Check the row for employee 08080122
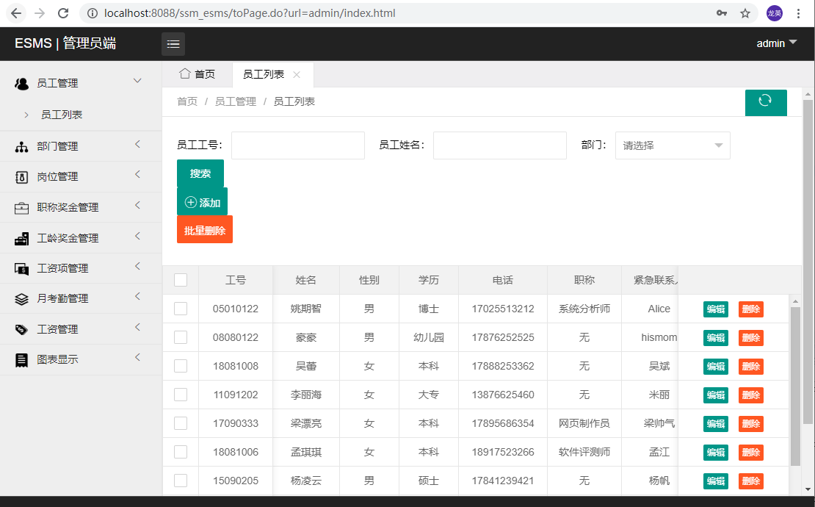 click(181, 337)
